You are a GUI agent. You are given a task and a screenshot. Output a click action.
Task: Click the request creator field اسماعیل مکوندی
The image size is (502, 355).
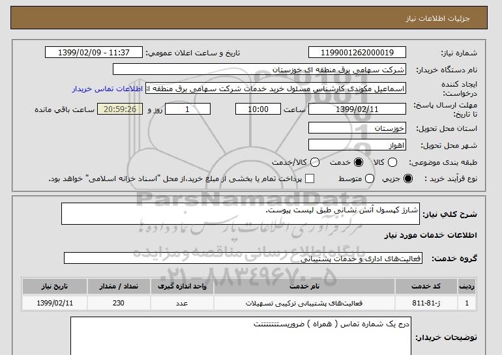tap(276, 89)
